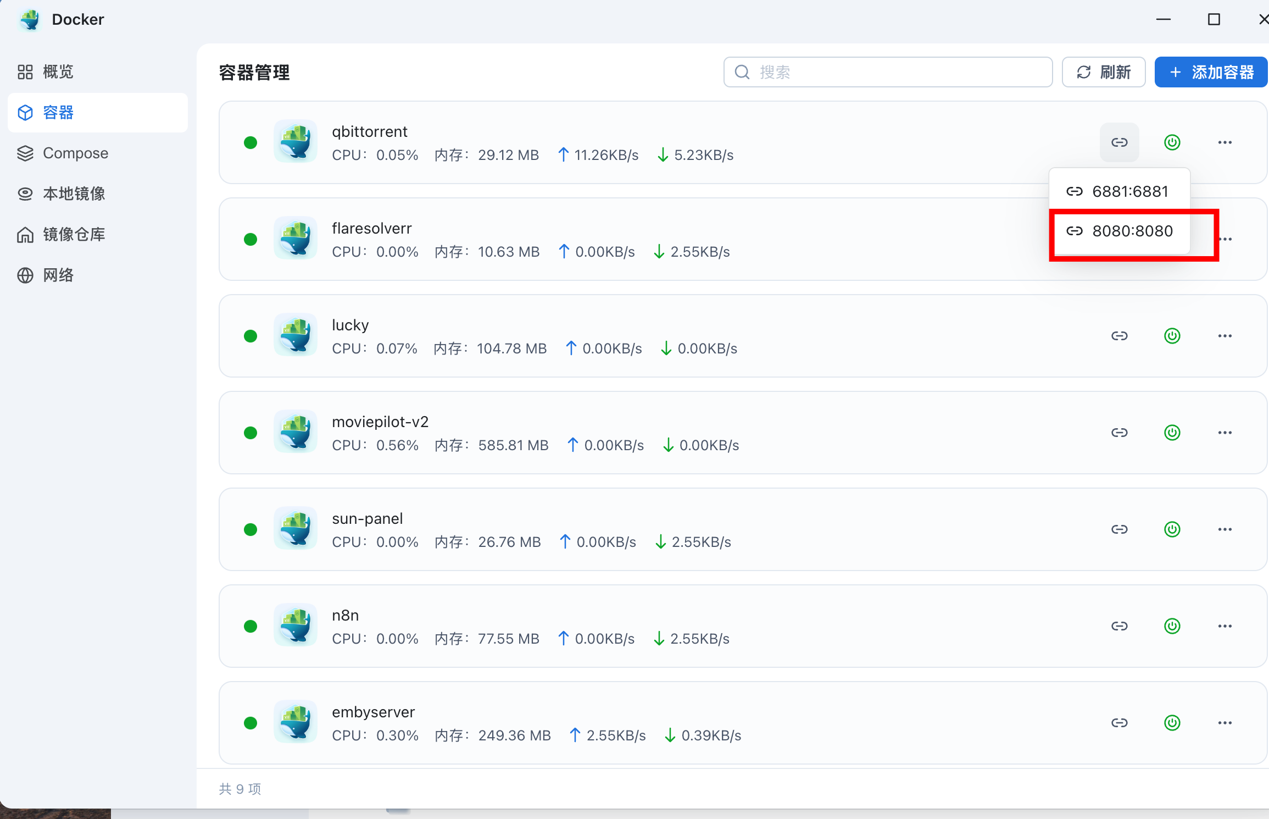Expand the three-dot menu for moviepilot-v2
This screenshot has width=1269, height=819.
1225,433
